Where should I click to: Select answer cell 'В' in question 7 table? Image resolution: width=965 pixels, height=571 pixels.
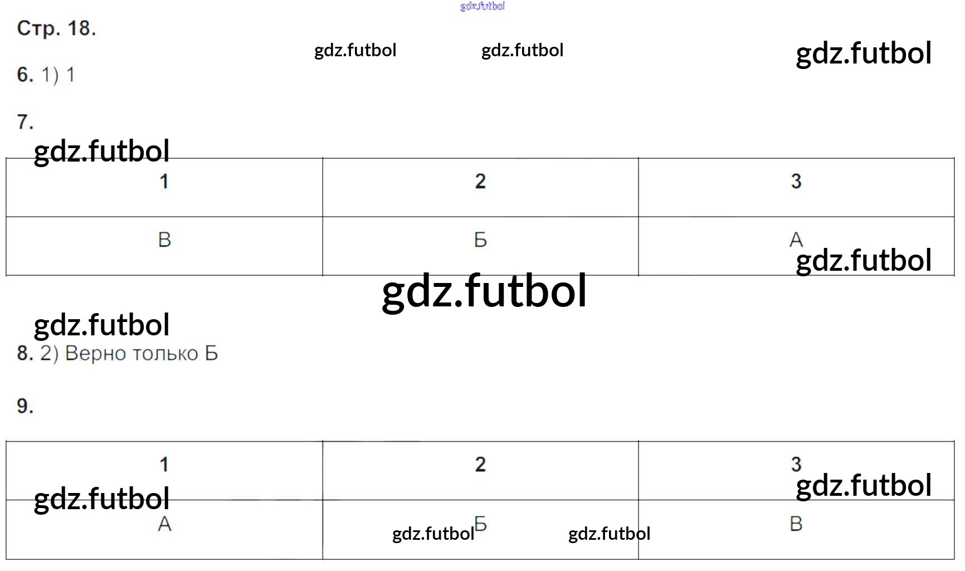[164, 240]
